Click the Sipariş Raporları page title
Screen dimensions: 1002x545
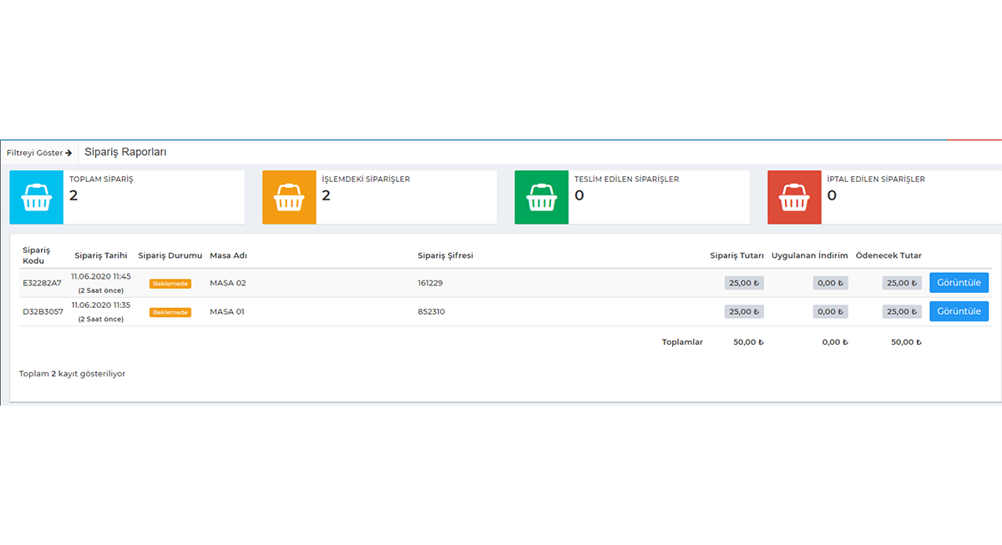pos(125,152)
